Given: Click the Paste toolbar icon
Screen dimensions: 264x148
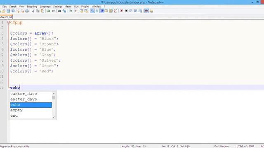Looking at the screenshot, I should tap(42, 11).
